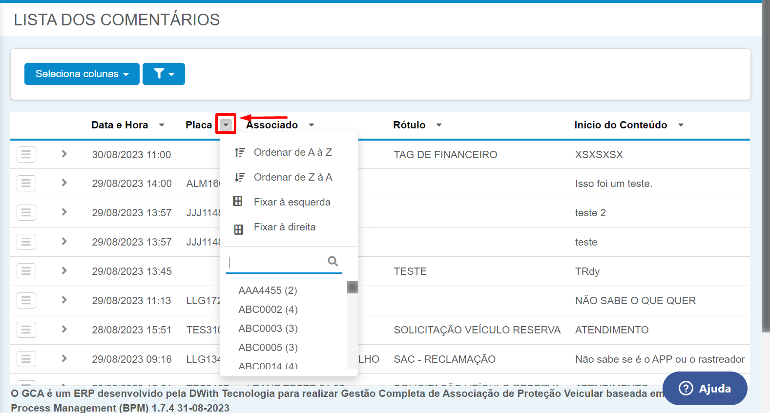Click SOLICITAÇÃO VEÍCULO RESERVA cell

coord(477,330)
